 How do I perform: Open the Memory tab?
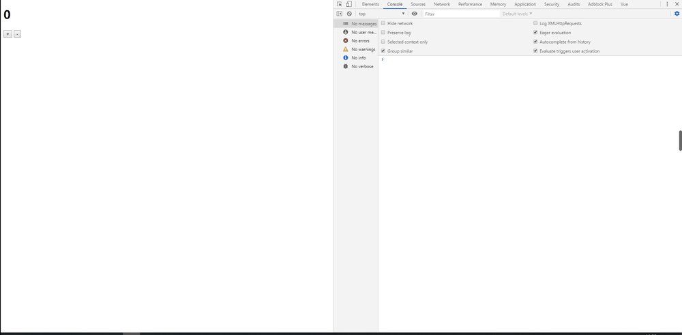498,4
